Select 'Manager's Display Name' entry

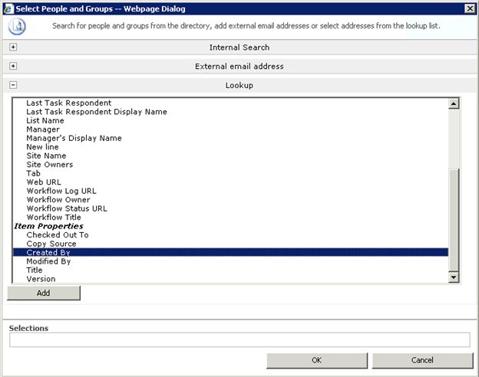coord(230,138)
